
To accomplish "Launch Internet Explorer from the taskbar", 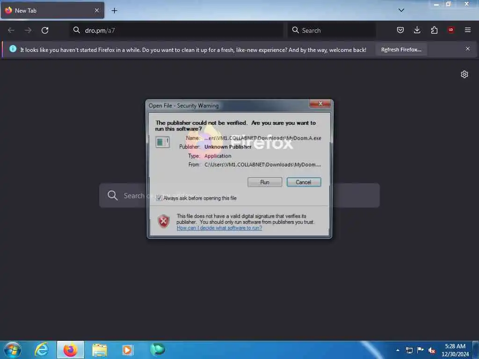I will [x=42, y=350].
